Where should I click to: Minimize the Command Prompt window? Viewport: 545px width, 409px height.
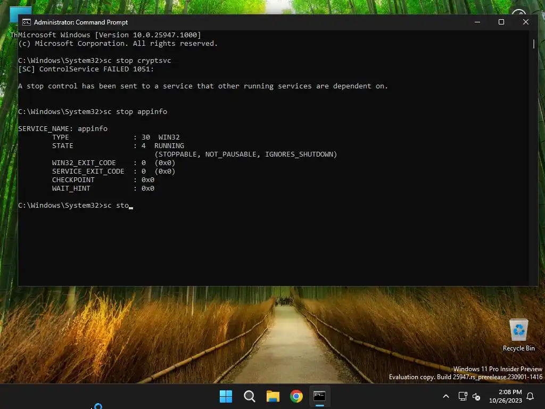point(477,22)
